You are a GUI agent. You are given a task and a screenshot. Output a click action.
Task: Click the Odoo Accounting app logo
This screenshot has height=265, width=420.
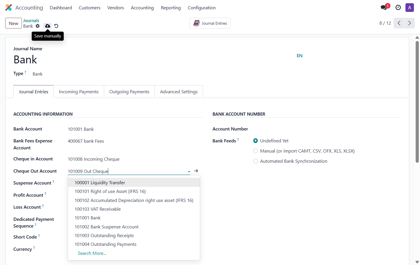(x=9, y=8)
